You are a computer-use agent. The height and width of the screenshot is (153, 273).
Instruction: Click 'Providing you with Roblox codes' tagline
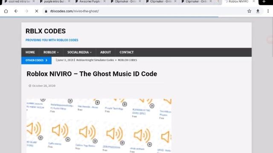pyautogui.click(x=52, y=40)
